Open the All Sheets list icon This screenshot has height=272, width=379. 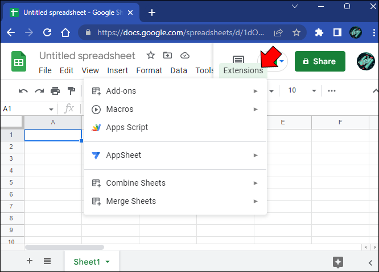coord(47,261)
